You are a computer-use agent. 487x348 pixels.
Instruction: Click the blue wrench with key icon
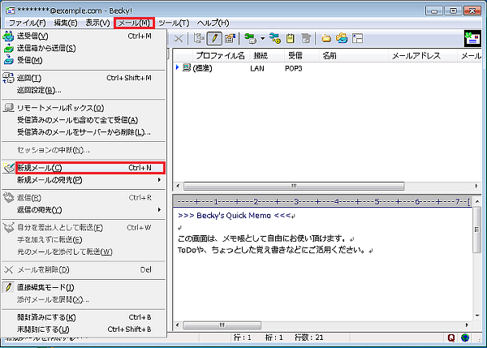coord(275,38)
